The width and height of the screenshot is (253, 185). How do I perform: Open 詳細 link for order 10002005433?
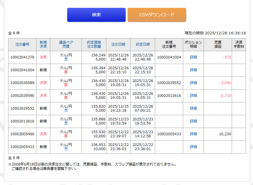pyautogui.click(x=193, y=147)
